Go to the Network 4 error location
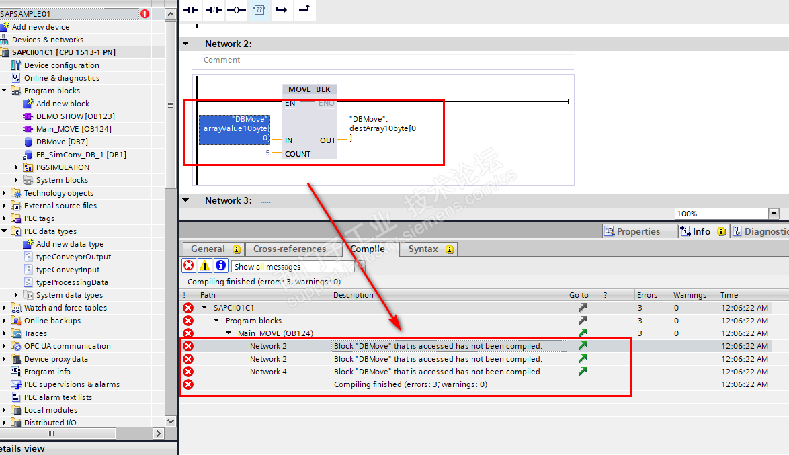 pyautogui.click(x=583, y=372)
